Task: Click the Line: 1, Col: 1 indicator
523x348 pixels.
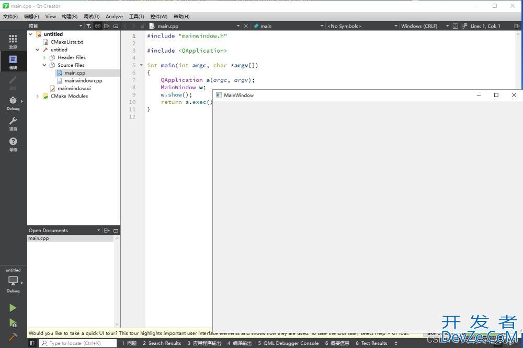Action: click(485, 26)
